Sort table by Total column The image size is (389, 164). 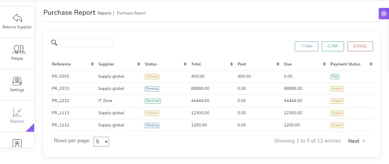232,64
